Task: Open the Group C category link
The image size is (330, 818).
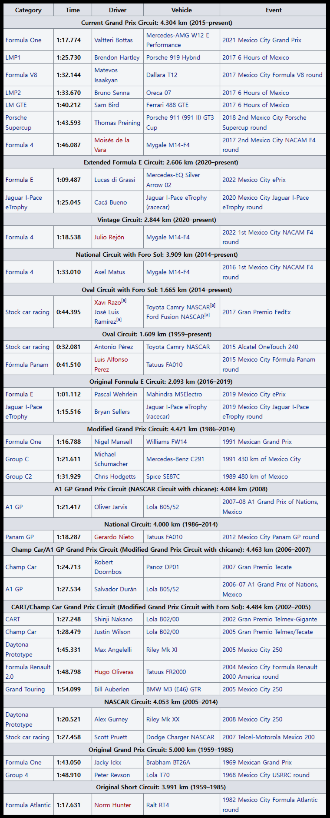Action: click(17, 459)
